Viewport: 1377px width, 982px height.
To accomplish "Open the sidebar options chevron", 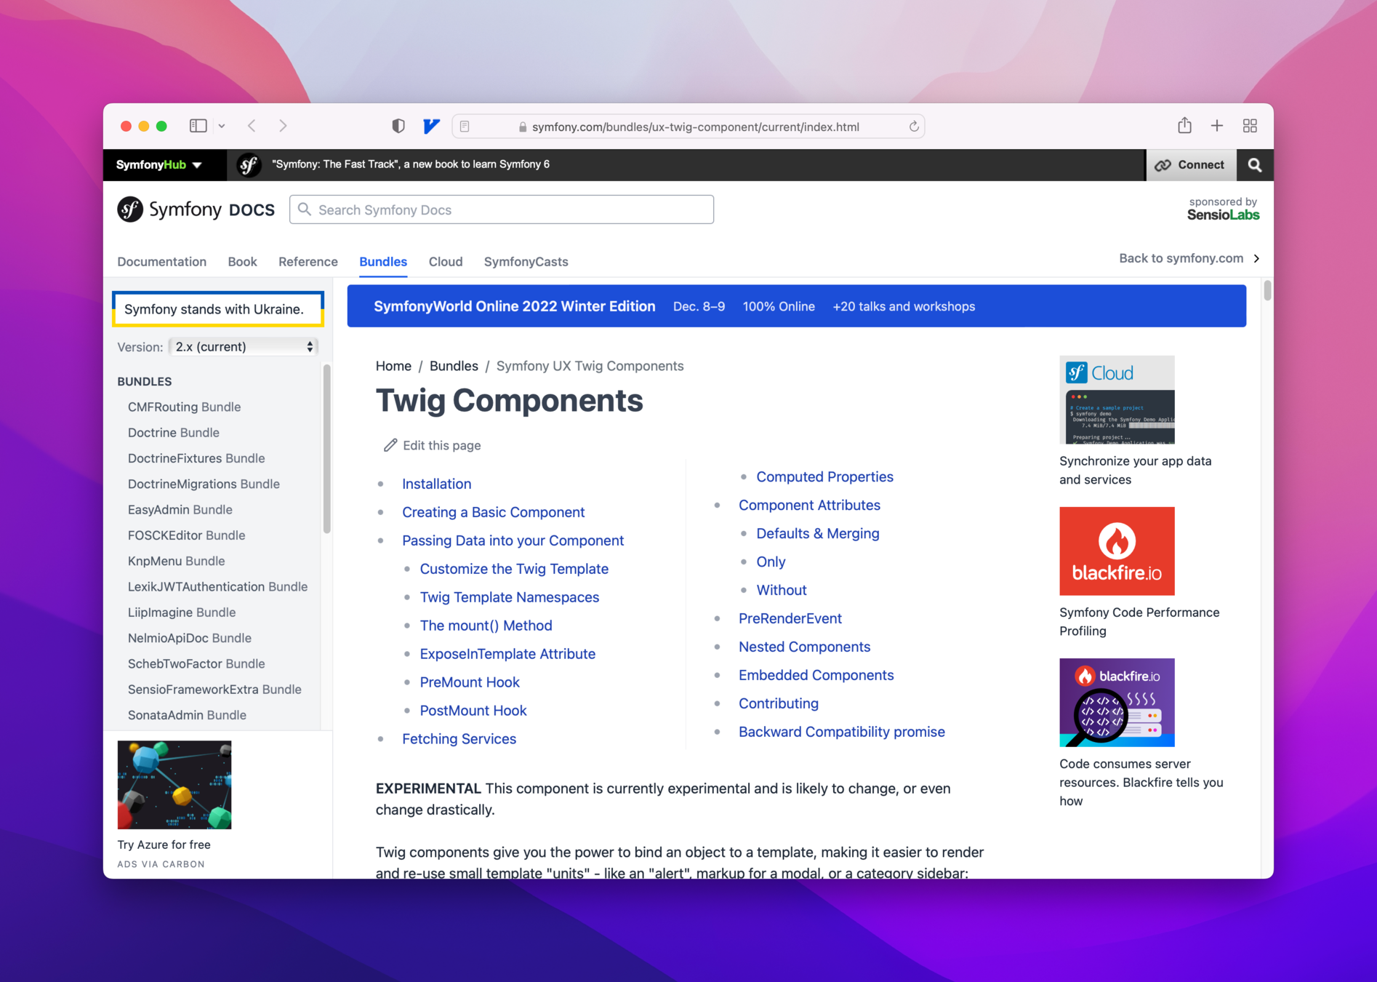I will click(x=222, y=127).
